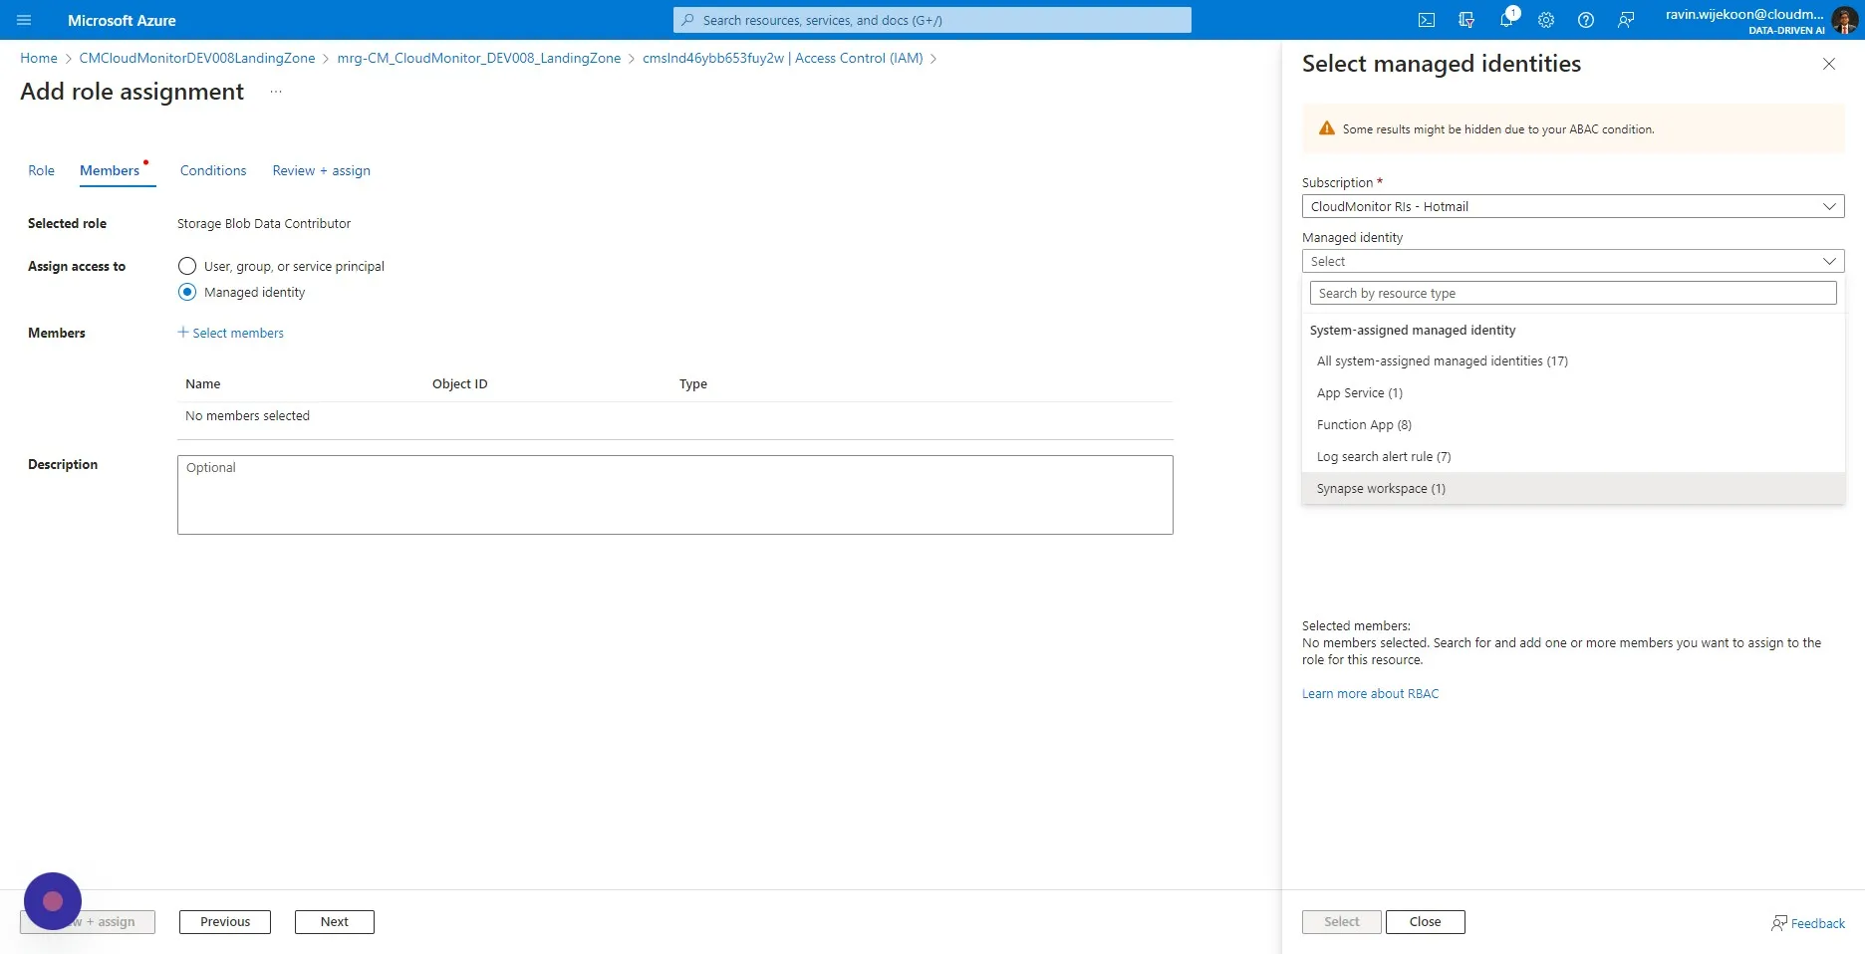Open Cloud Shell from the top bar
1865x954 pixels.
(x=1427, y=20)
